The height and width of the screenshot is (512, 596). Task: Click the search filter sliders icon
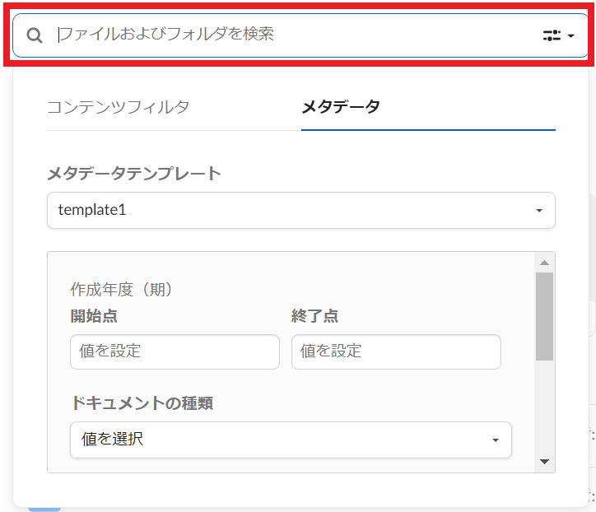click(551, 35)
